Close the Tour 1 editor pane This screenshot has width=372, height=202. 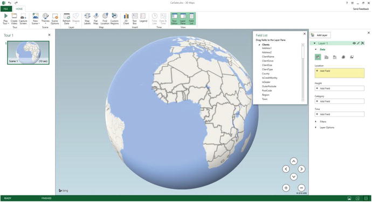(50, 35)
